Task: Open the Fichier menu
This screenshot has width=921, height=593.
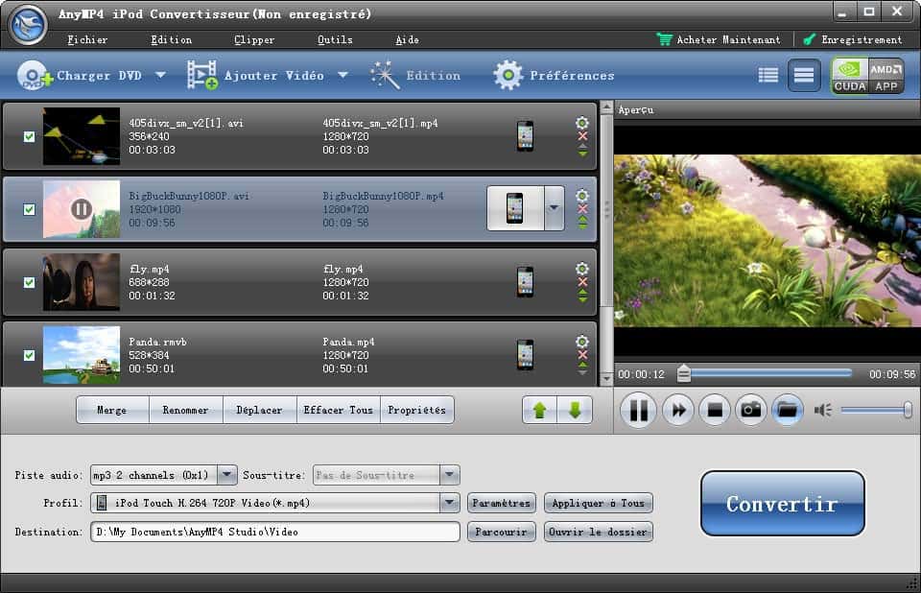Action: [87, 39]
